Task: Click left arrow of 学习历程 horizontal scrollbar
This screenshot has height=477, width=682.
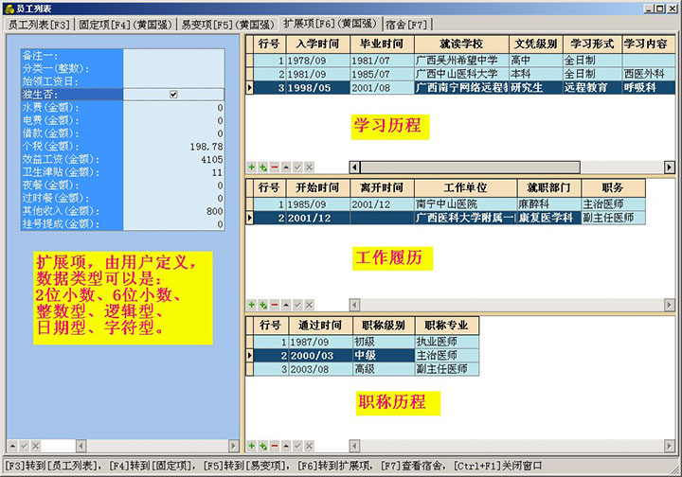Action: pyautogui.click(x=354, y=167)
